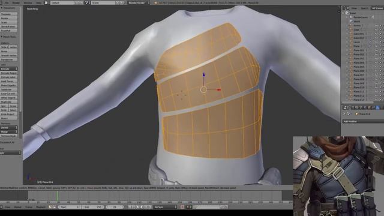
Task: Open the Help menu
Action: 38,2
